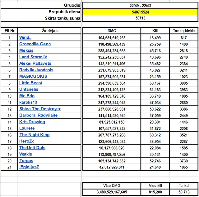Viewport: 199px width, 197px height.
Task: Open the Meksis player link
Action: 26,50
